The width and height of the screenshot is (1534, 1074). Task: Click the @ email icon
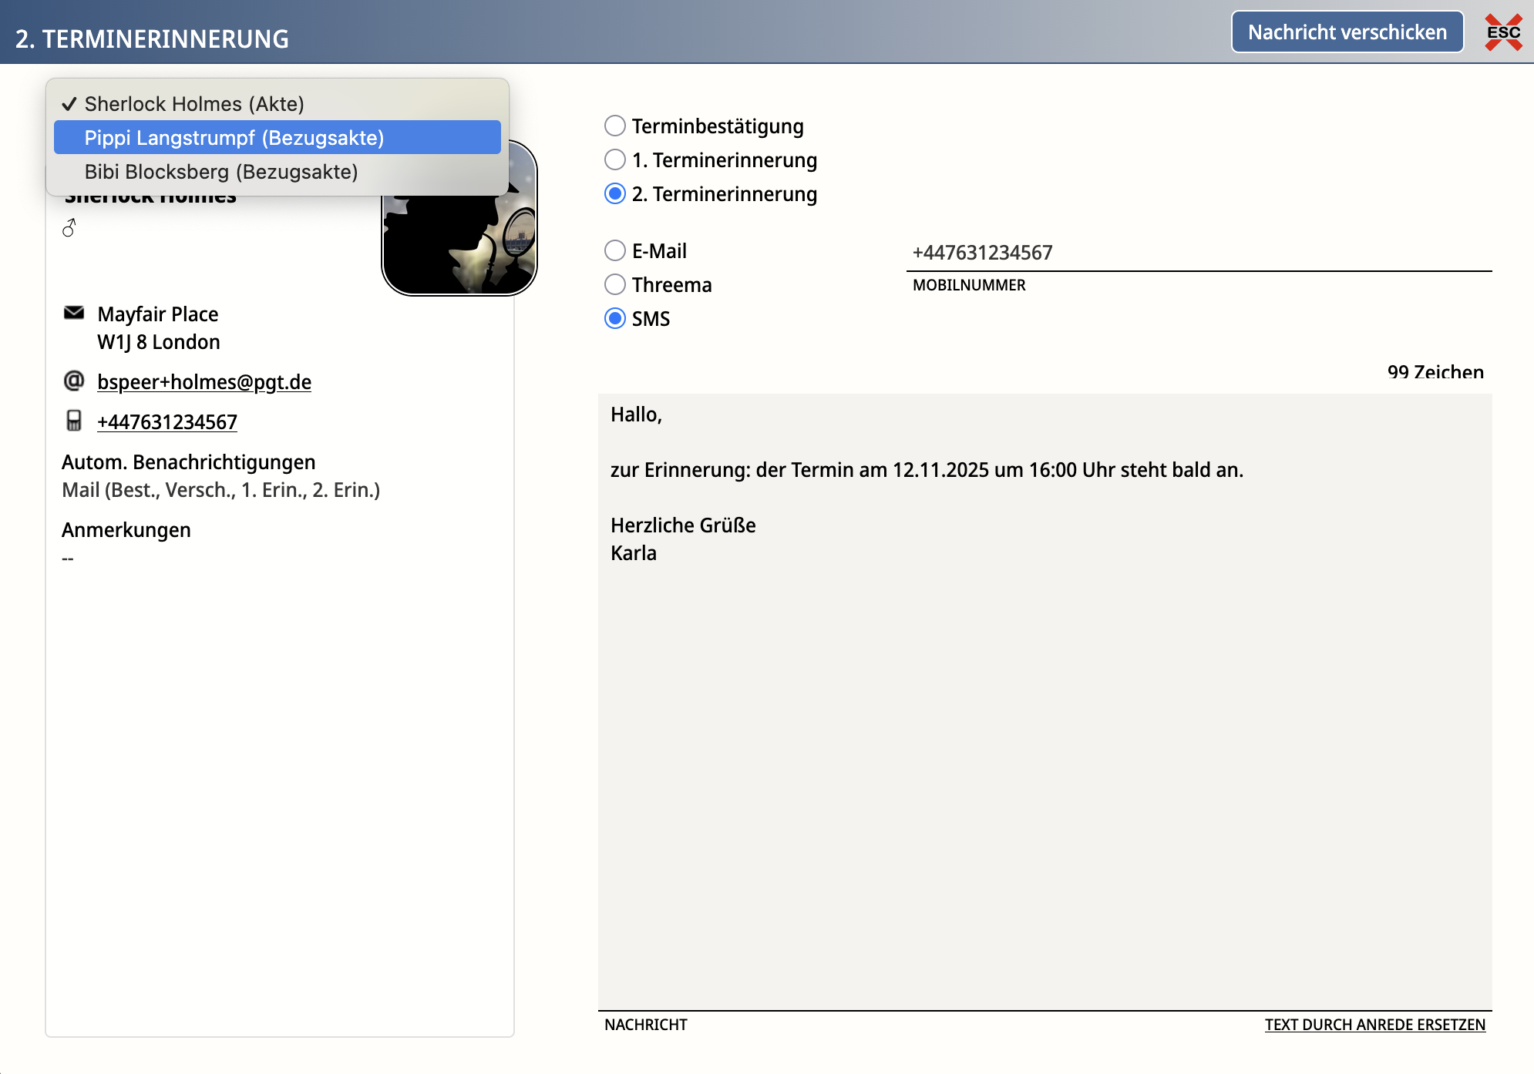coord(74,381)
